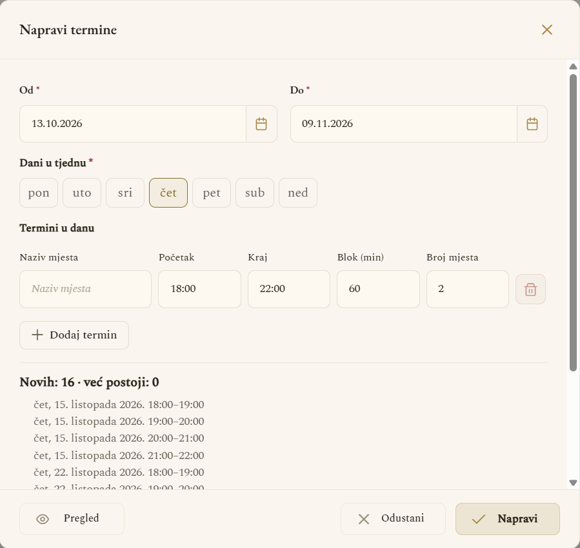Toggle the sri weekday
The width and height of the screenshot is (580, 548).
pyautogui.click(x=125, y=193)
